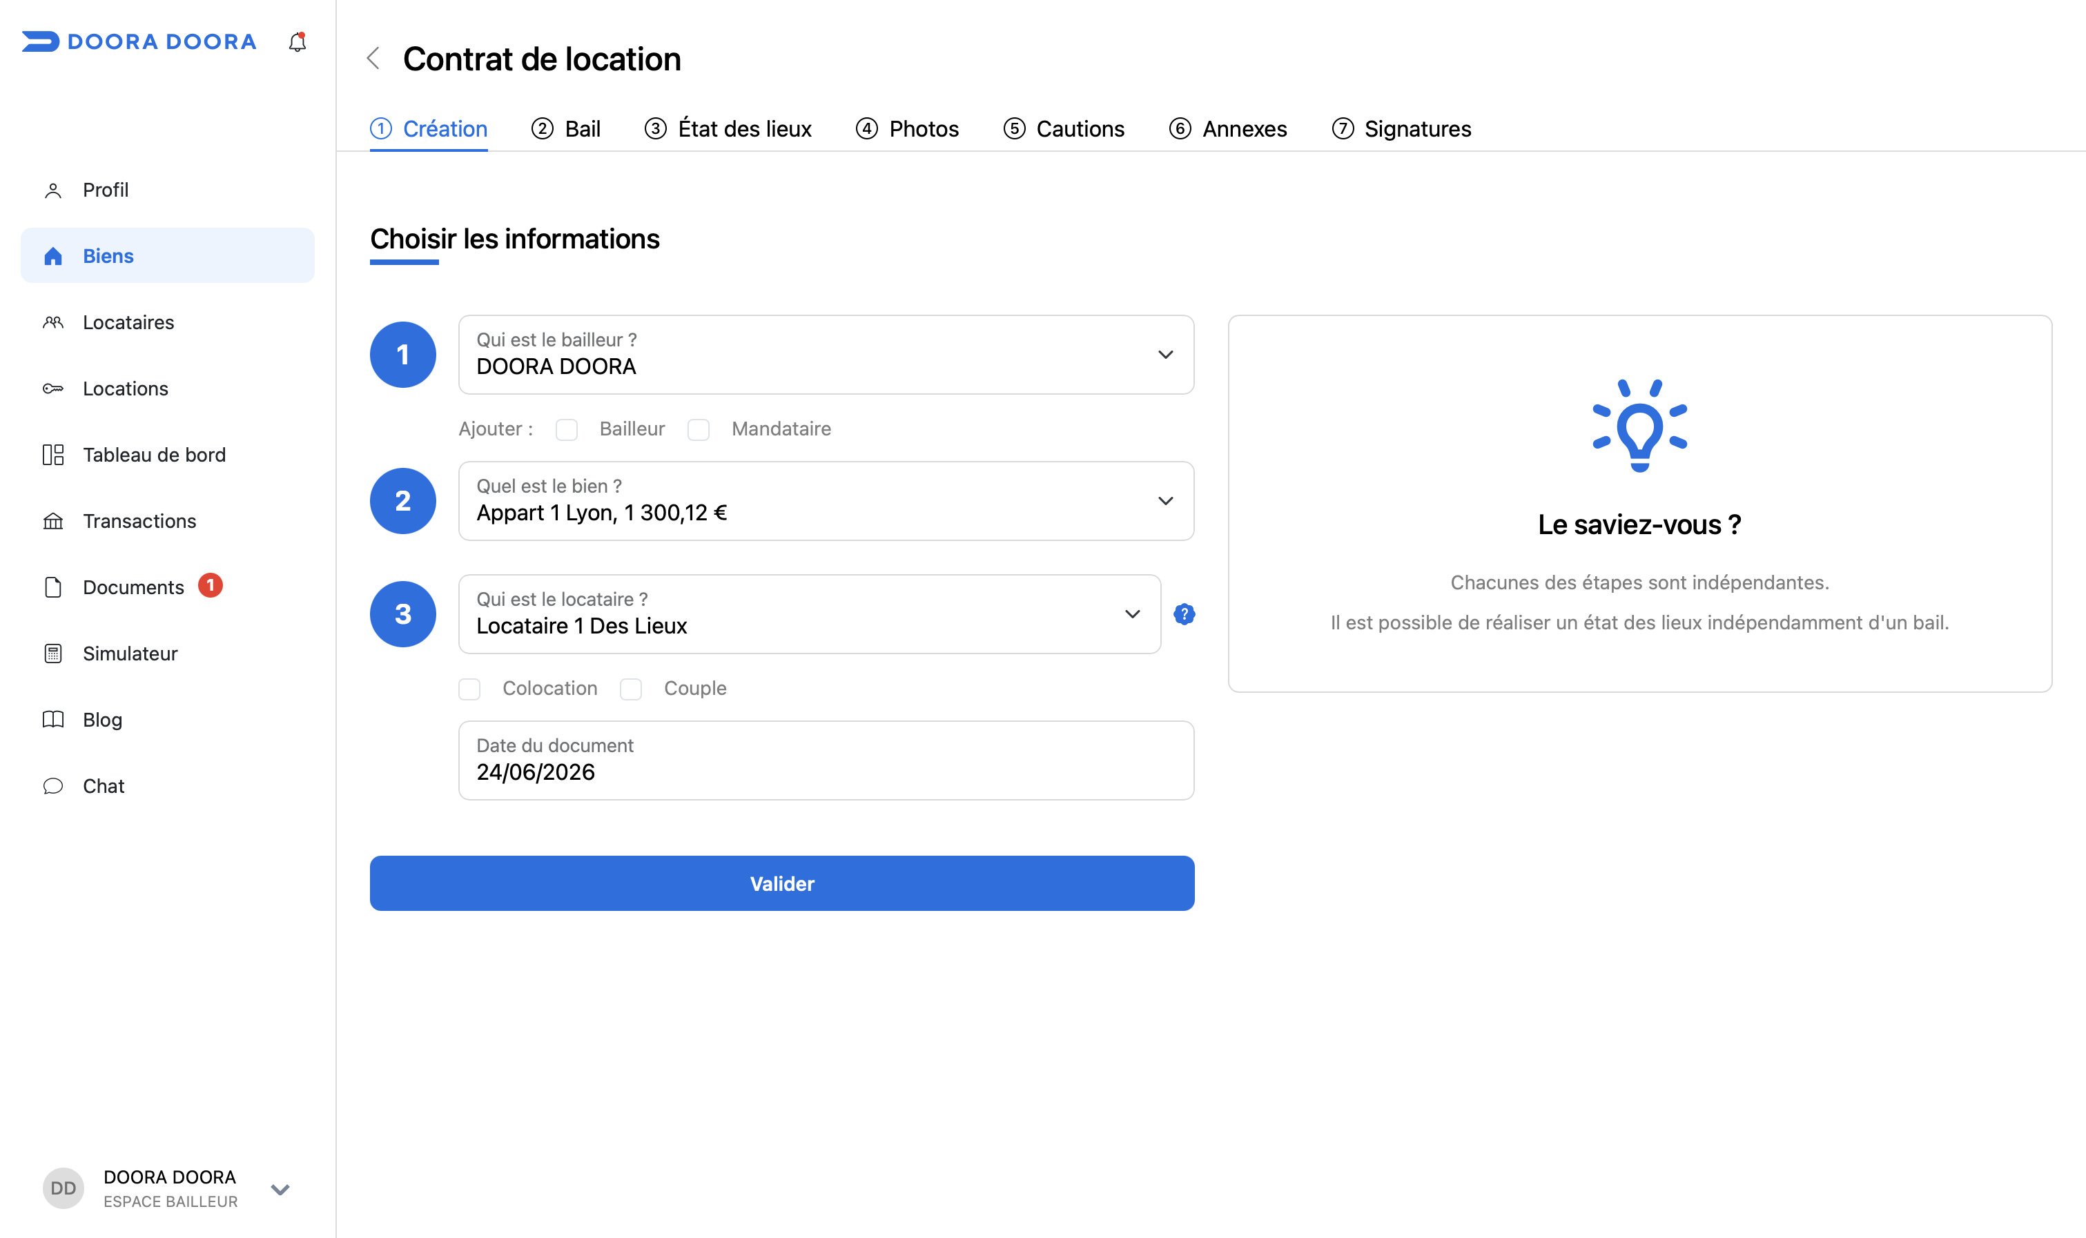The image size is (2086, 1238).
Task: Open Chat in sidebar
Action: [x=168, y=786]
